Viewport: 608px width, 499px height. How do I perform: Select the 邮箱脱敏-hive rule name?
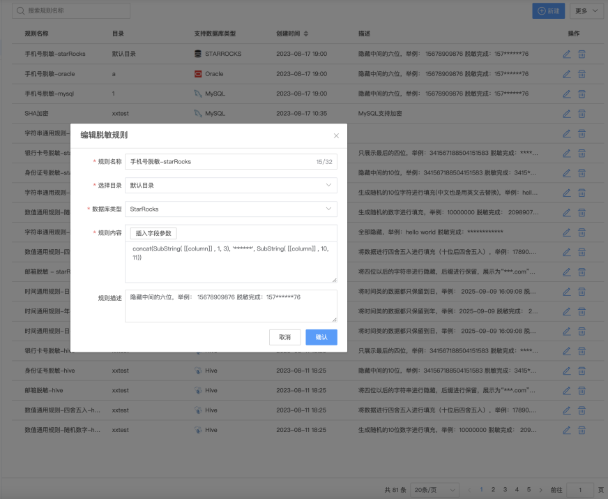(44, 390)
